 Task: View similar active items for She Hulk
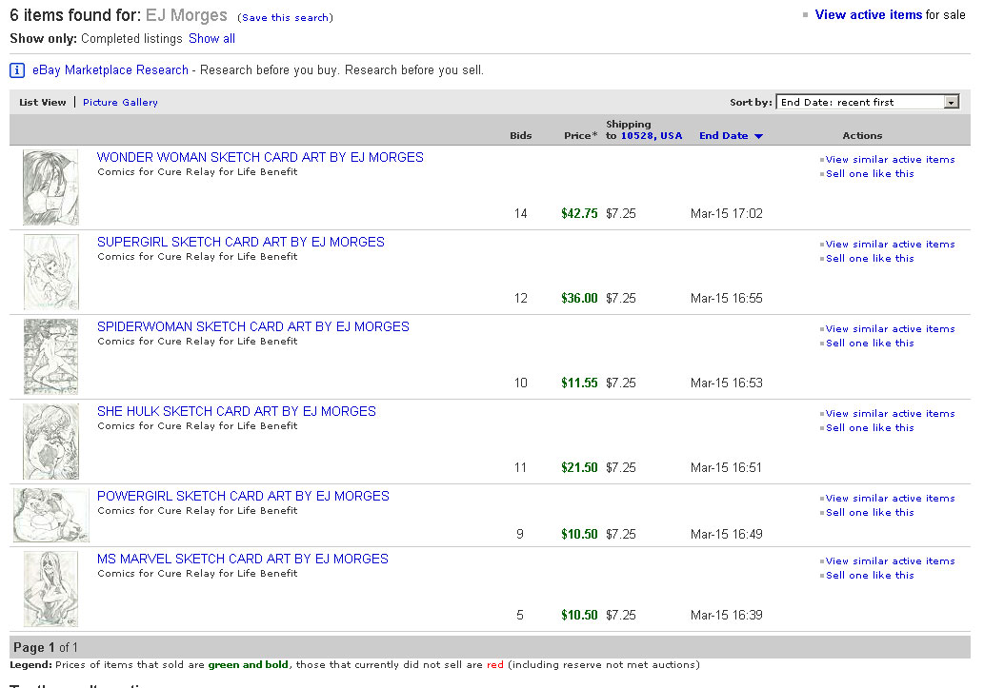(890, 413)
